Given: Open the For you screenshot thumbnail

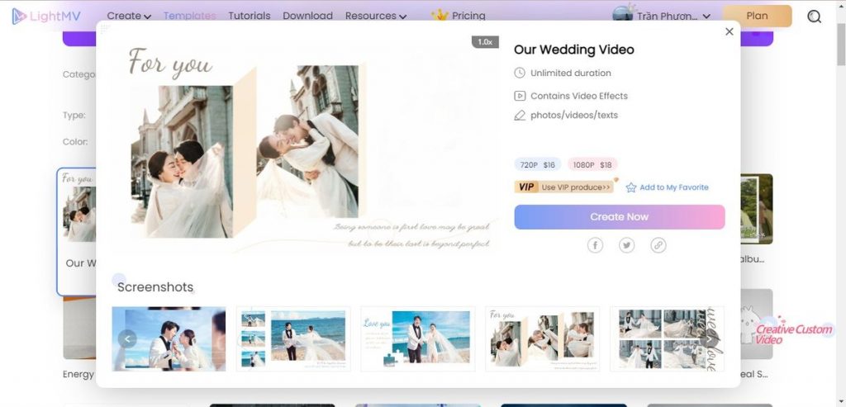Looking at the screenshot, I should pyautogui.click(x=543, y=339).
